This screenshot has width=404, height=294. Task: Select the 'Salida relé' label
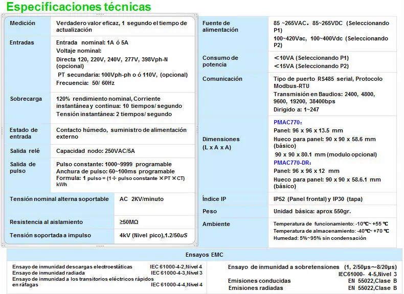[25, 151]
